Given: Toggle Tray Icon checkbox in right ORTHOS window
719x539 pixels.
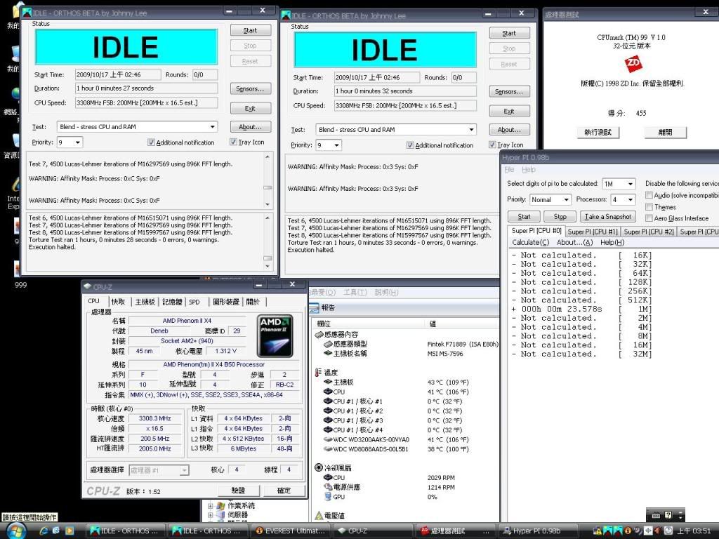Looking at the screenshot, I should (493, 145).
